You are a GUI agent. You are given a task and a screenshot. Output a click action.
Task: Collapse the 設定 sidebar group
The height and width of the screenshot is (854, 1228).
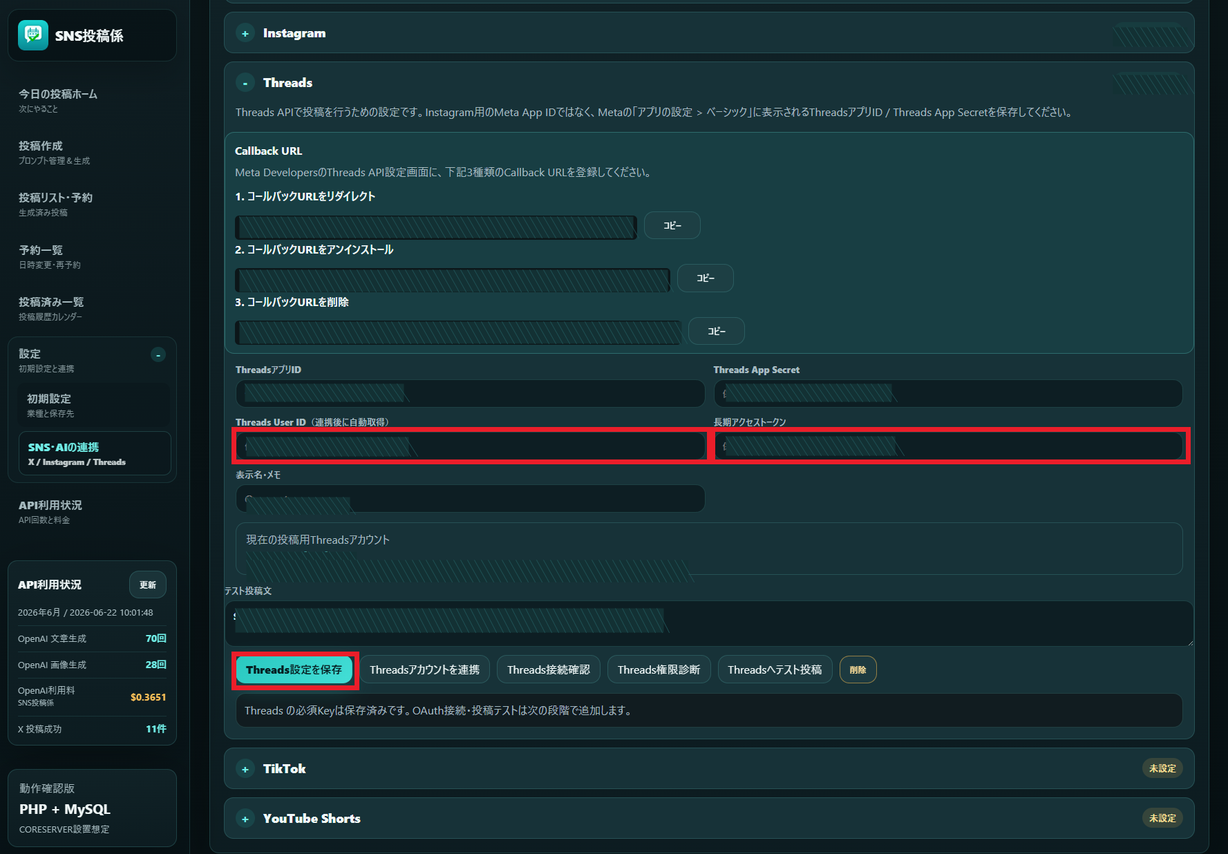point(158,354)
